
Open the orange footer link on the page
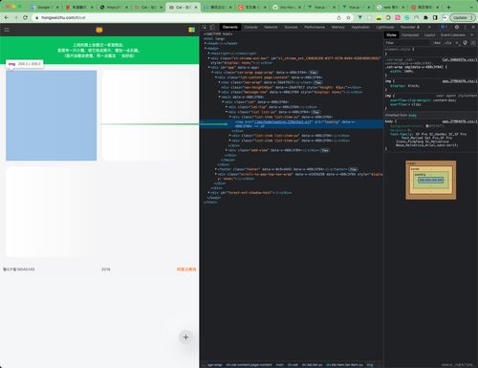point(186,270)
